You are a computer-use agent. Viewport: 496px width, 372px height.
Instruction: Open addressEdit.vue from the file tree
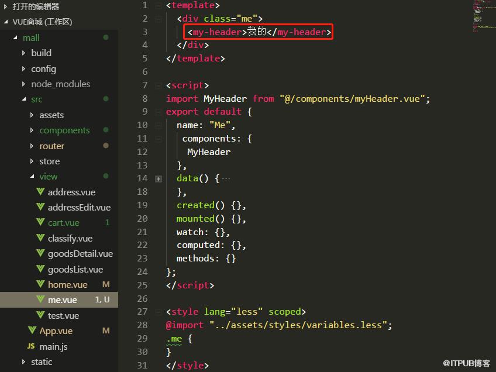(x=79, y=208)
